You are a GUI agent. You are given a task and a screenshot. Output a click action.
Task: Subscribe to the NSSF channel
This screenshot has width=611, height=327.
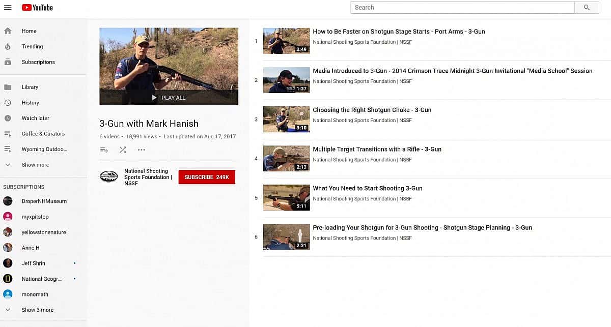207,177
